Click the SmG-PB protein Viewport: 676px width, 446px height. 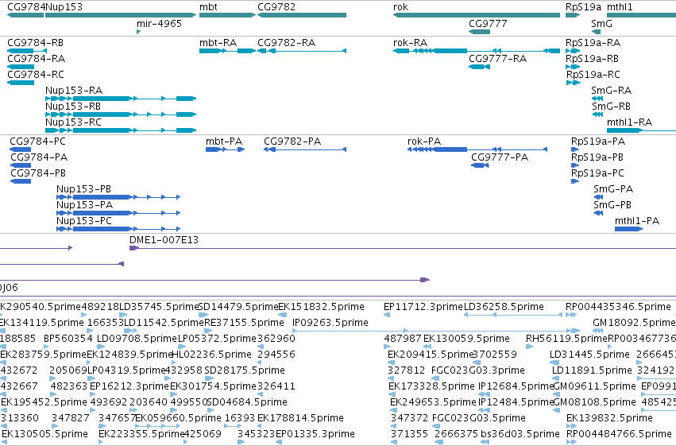598,213
